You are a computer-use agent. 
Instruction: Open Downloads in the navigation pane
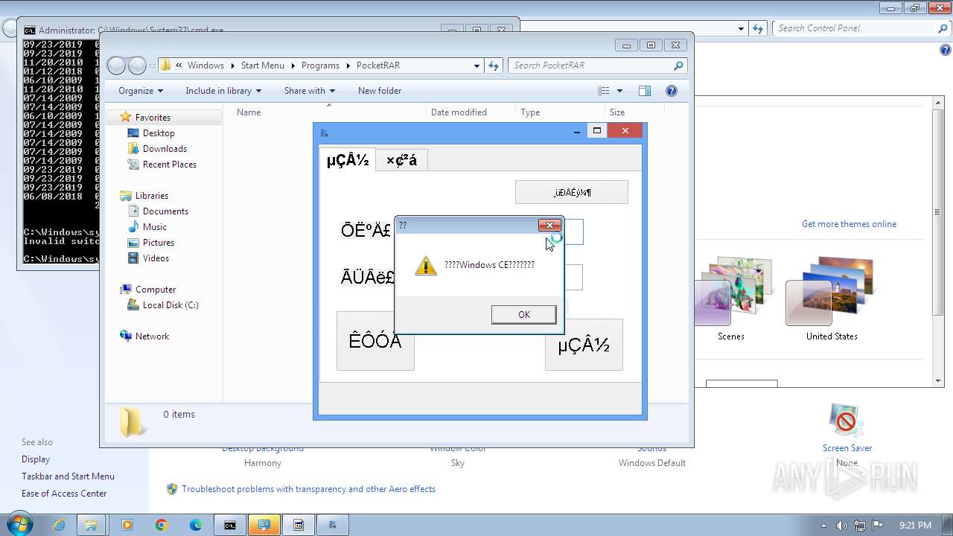click(x=165, y=149)
